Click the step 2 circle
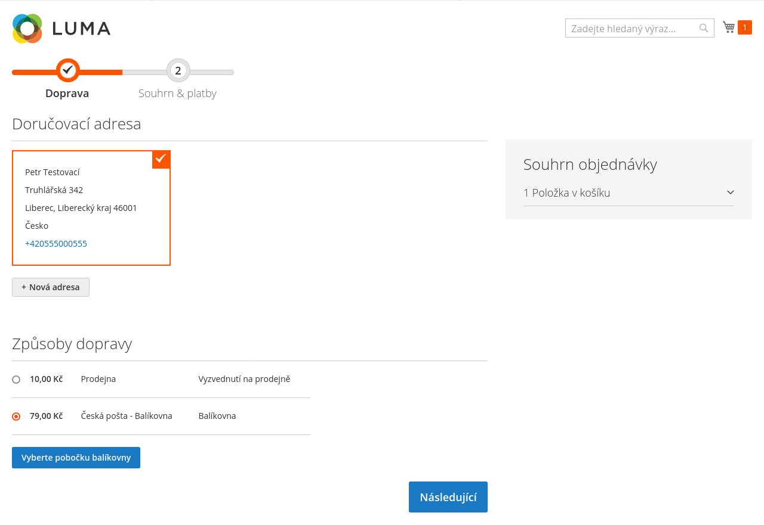 178,70
